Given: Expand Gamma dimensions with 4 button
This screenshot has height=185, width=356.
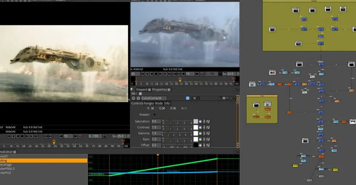Looking at the screenshot, I should [x=204, y=133].
